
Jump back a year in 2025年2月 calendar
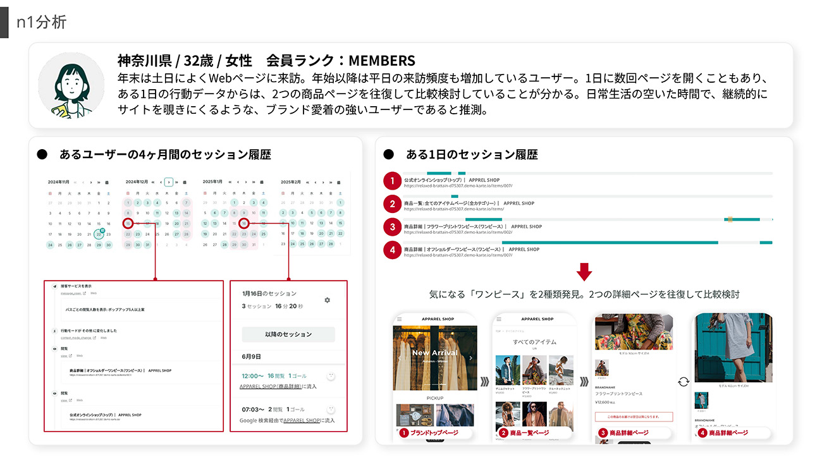point(307,182)
